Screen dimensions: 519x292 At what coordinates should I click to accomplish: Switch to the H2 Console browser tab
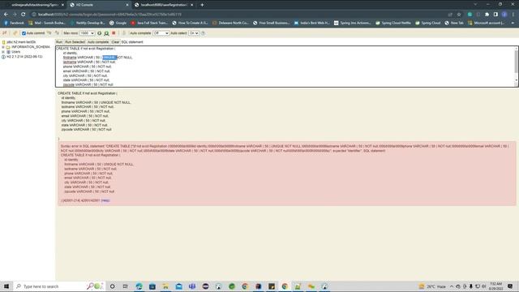coord(99,5)
